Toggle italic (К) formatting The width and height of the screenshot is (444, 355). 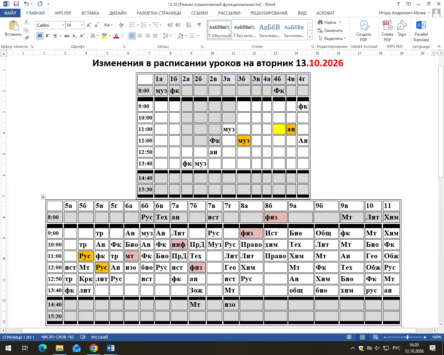click(x=47, y=36)
